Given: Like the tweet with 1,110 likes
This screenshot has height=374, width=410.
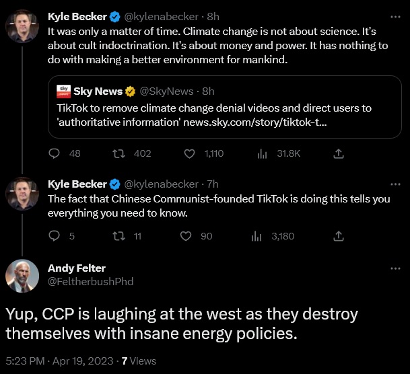Looking at the screenshot, I should pos(190,153).
